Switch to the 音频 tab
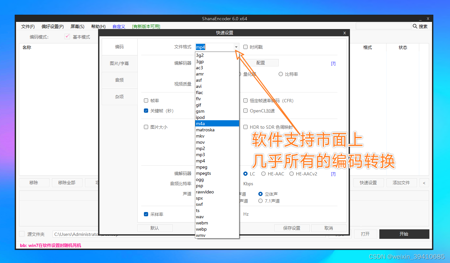The image size is (450, 263). pyautogui.click(x=119, y=80)
